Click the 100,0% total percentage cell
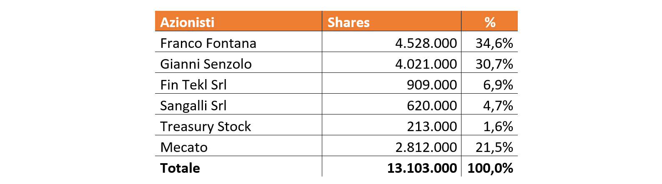This screenshot has width=662, height=184. pyautogui.click(x=489, y=167)
